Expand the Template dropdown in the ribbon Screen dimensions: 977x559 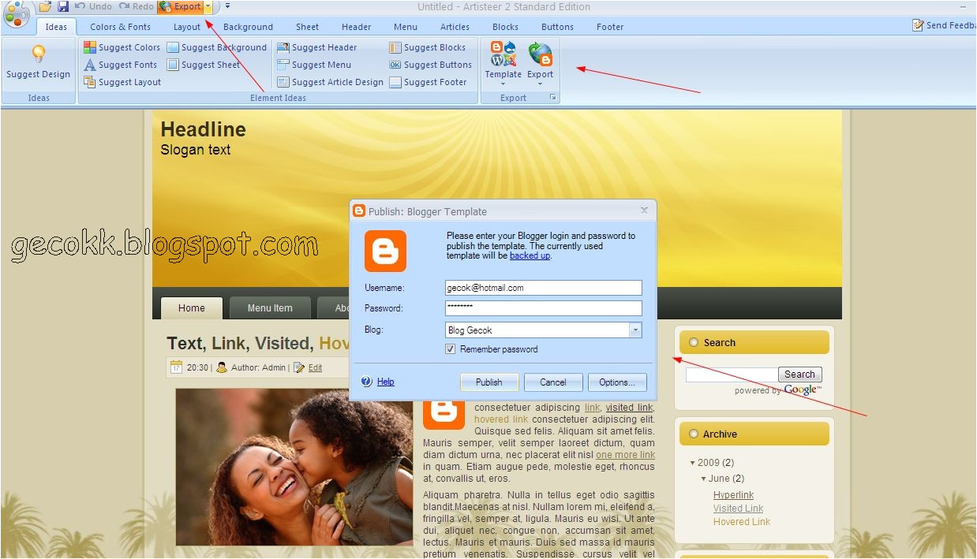click(x=503, y=84)
